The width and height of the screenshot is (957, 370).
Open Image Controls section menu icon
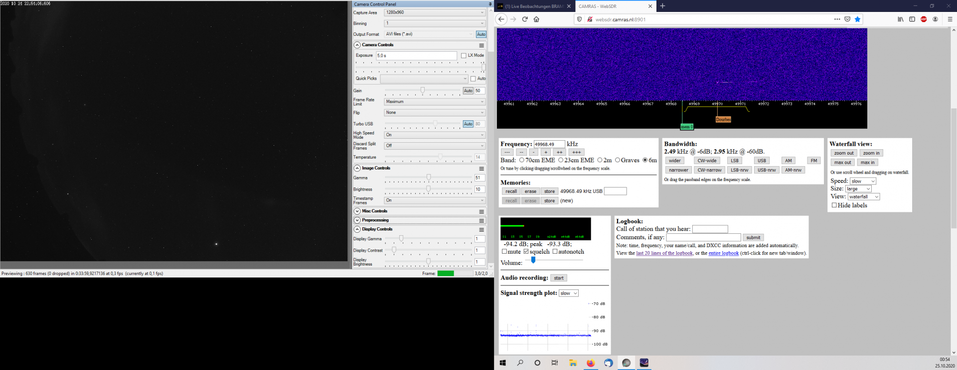tap(481, 169)
